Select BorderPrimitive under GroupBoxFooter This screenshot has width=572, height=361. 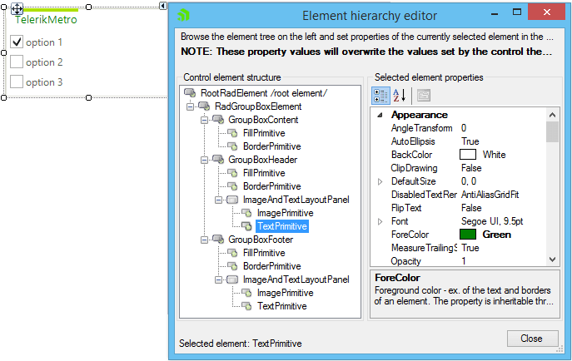(x=271, y=266)
